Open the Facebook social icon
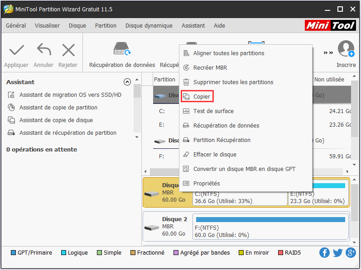The width and height of the screenshot is (361, 270). 324,253
